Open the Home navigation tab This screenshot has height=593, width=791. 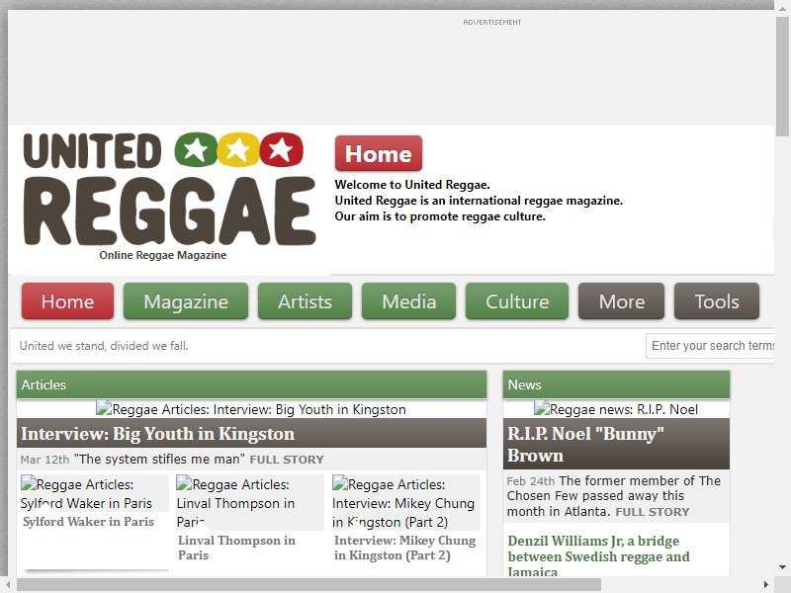pos(67,301)
